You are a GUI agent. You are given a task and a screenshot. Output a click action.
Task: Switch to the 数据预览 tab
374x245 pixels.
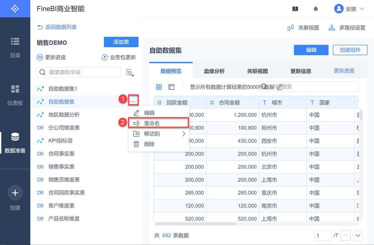171,71
